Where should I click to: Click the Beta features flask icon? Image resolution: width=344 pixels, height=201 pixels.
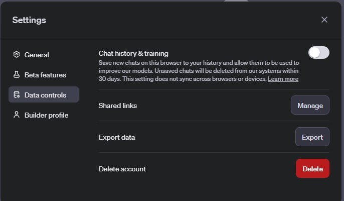point(17,75)
